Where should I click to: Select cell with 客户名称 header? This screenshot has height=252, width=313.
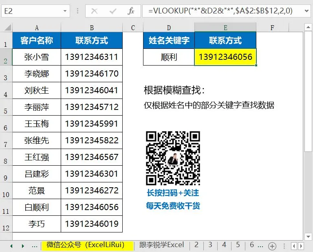pyautogui.click(x=37, y=40)
